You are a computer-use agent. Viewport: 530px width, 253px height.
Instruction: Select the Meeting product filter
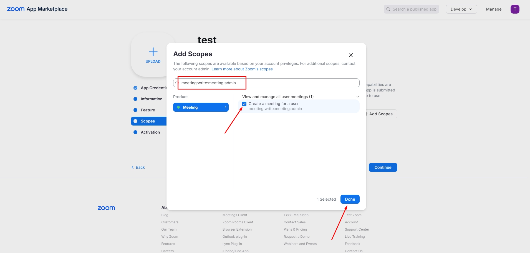pos(201,107)
